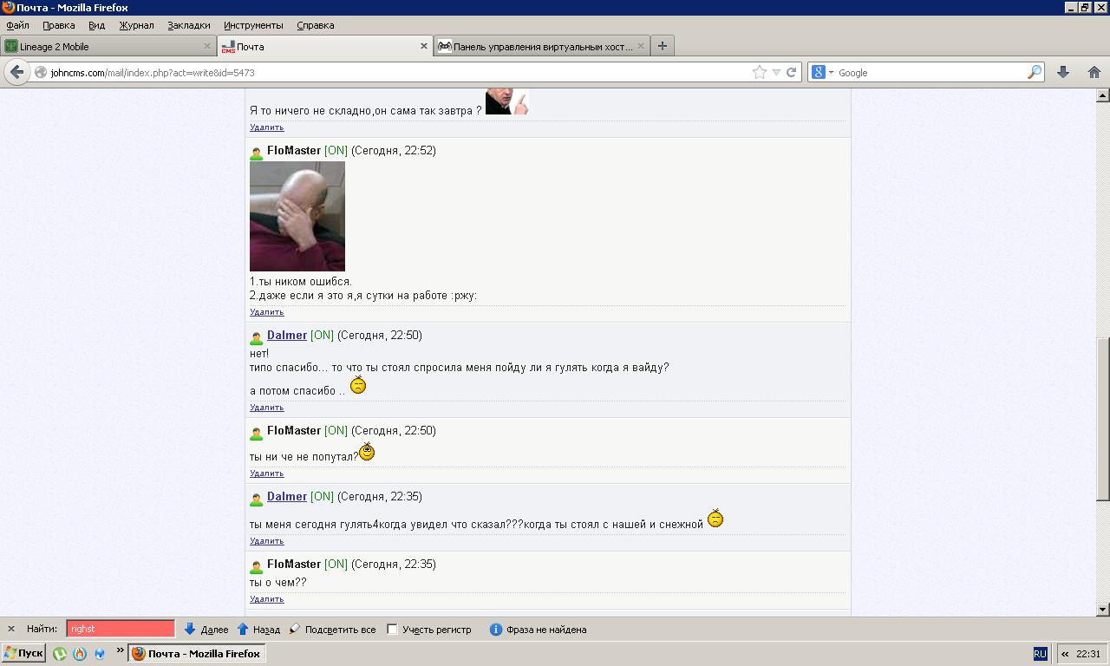Click the blue quick launch icon
Screen dimensions: 1110x666
point(100,654)
